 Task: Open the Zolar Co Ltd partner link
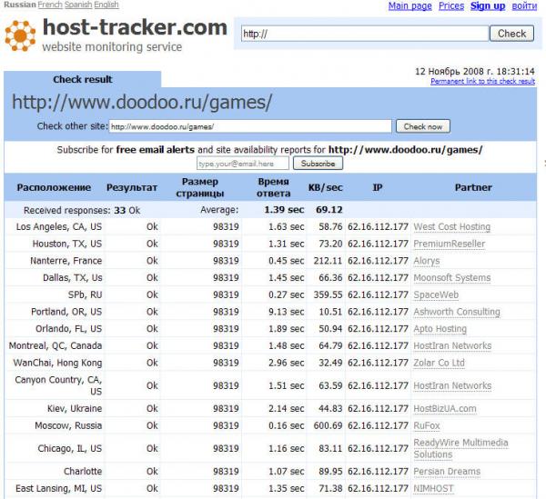pyautogui.click(x=439, y=363)
